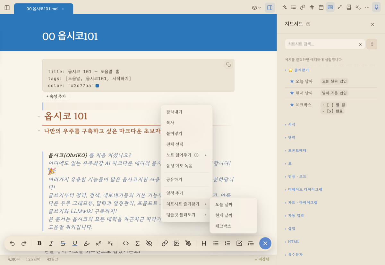Apply superscript formatting
Screen dimensions: 385x265
(98, 244)
